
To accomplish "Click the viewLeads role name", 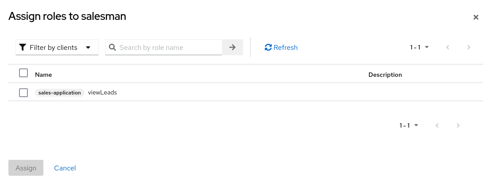I will click(x=102, y=93).
